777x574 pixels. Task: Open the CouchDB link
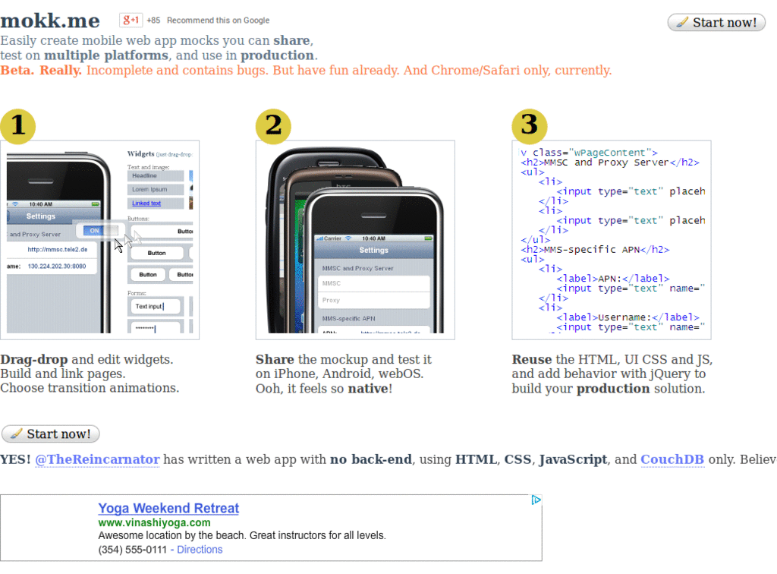(672, 459)
